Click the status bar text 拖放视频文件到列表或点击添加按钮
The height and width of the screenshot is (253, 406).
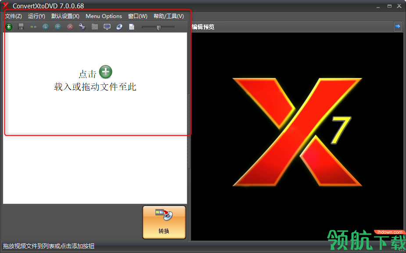tap(49, 246)
